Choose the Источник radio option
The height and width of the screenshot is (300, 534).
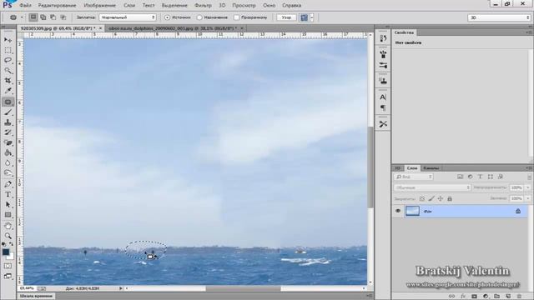(x=167, y=17)
